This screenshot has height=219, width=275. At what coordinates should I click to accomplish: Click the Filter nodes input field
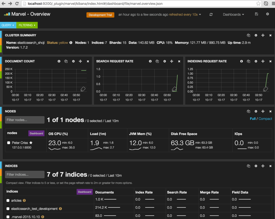(x=24, y=120)
